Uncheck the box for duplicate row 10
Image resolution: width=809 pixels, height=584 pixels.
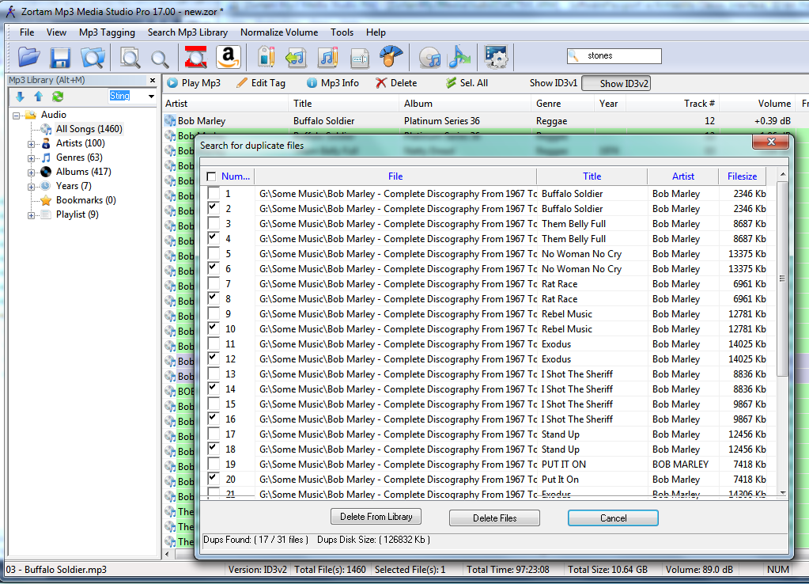click(x=213, y=329)
